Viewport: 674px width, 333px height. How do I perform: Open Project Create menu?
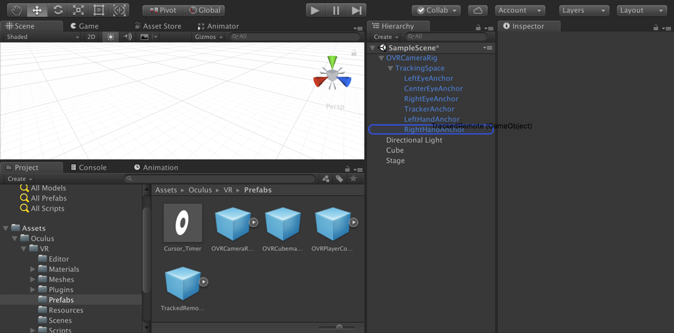pyautogui.click(x=20, y=178)
